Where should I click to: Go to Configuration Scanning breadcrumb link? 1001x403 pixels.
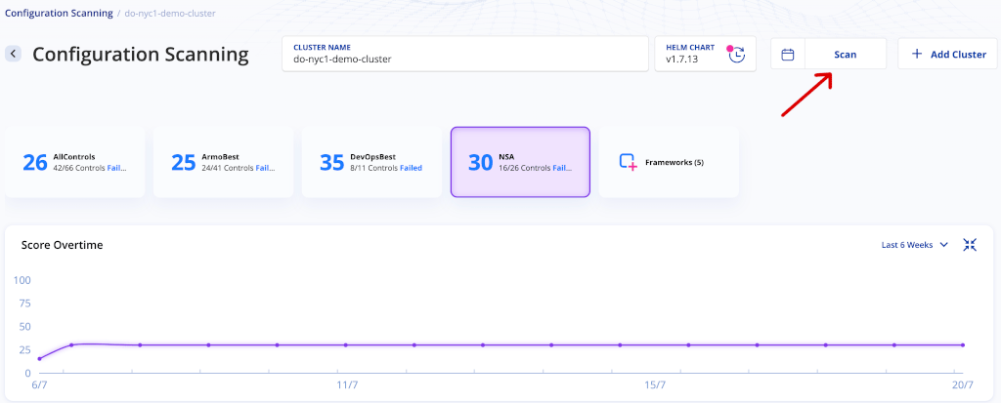tap(59, 13)
